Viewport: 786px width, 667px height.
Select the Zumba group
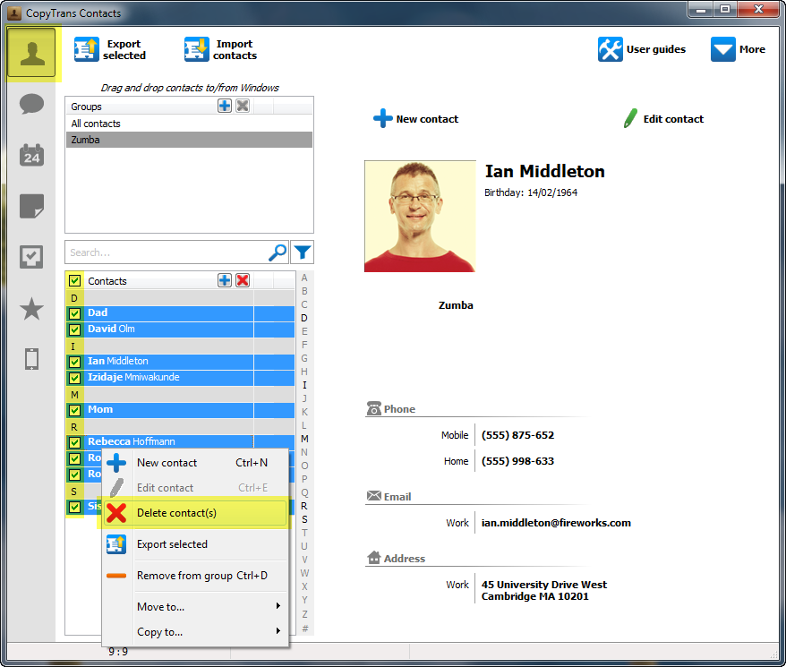(189, 140)
